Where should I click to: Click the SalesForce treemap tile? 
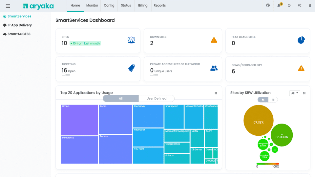coord(79,150)
